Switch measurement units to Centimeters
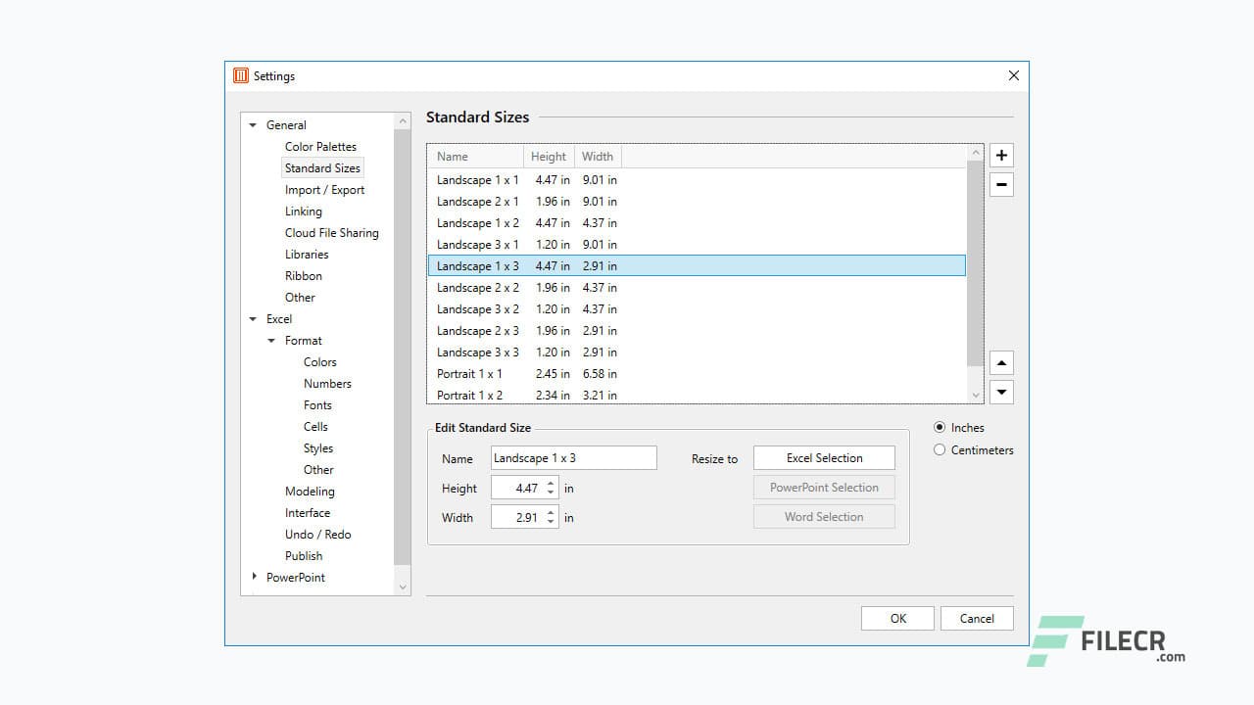Screen dimensions: 1254x705 click(940, 449)
